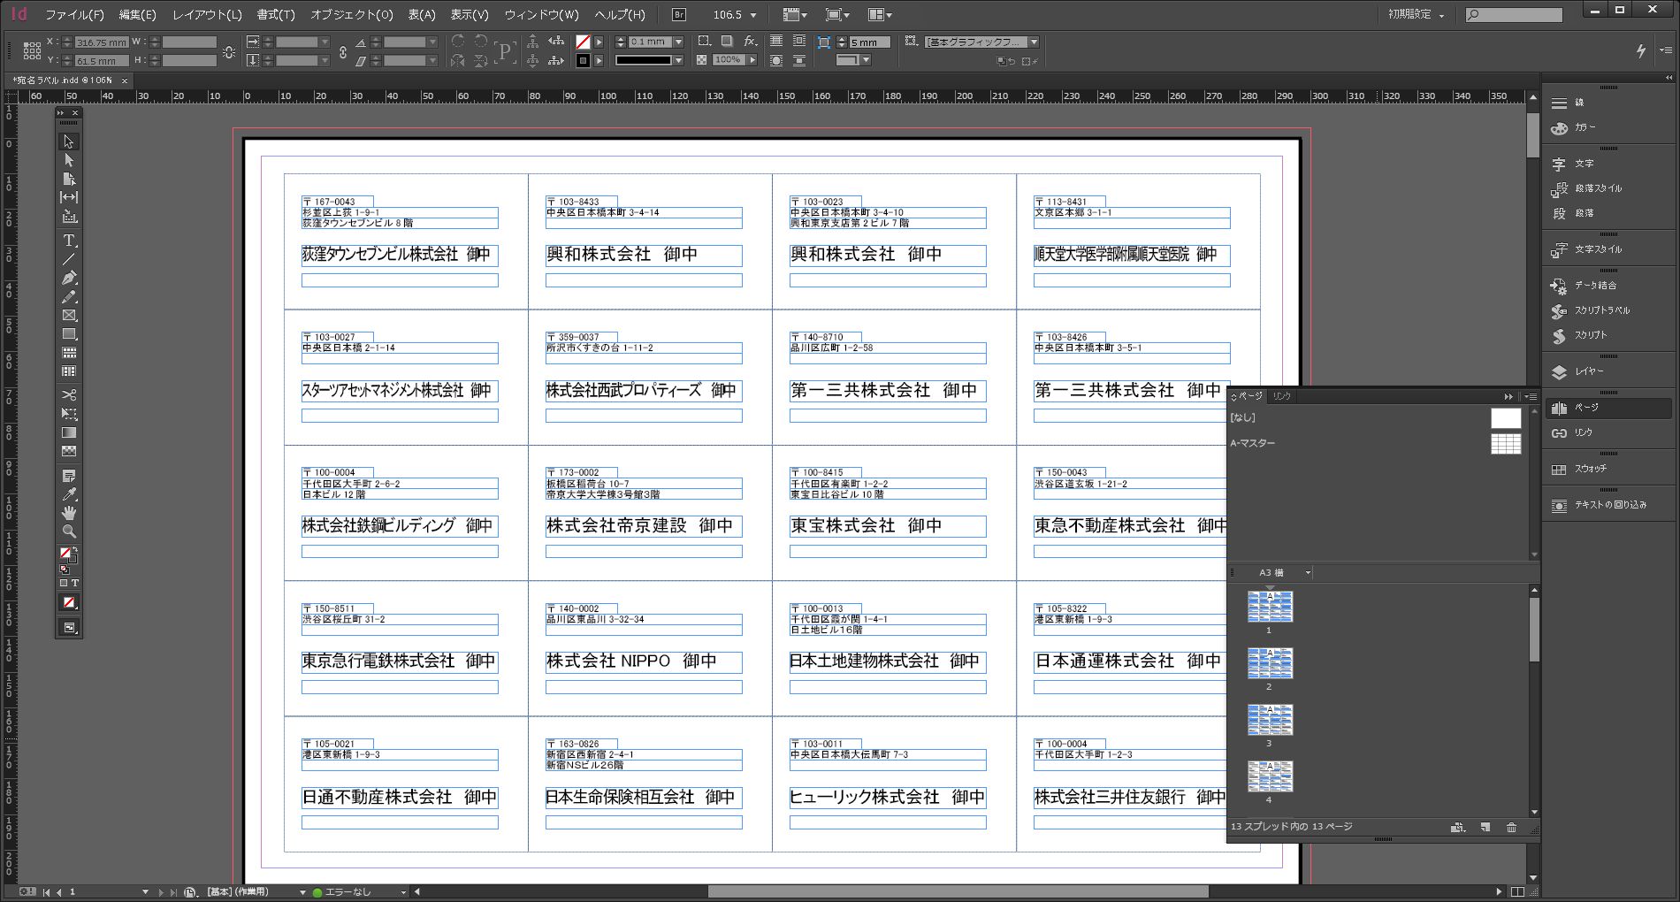Open the レイアウト(L) menu
Image resolution: width=1680 pixels, height=902 pixels.
tap(207, 15)
